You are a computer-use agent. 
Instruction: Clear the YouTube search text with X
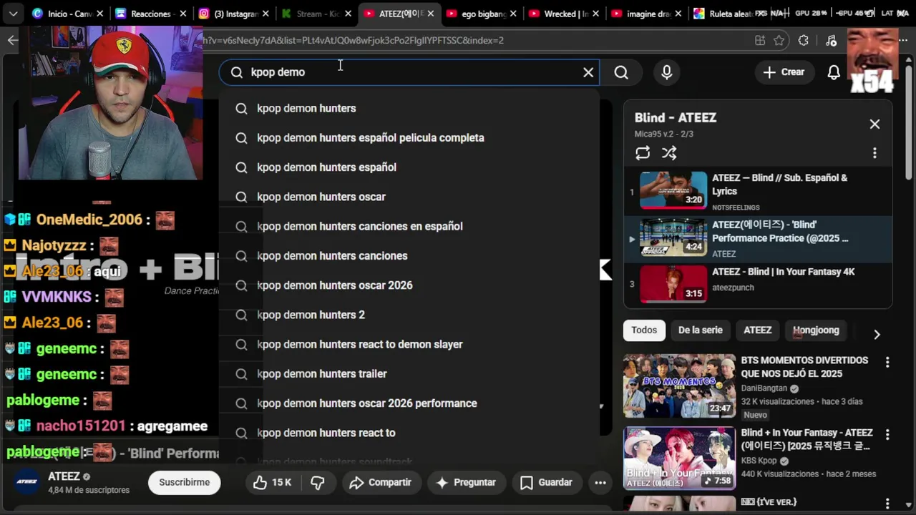[x=588, y=72]
